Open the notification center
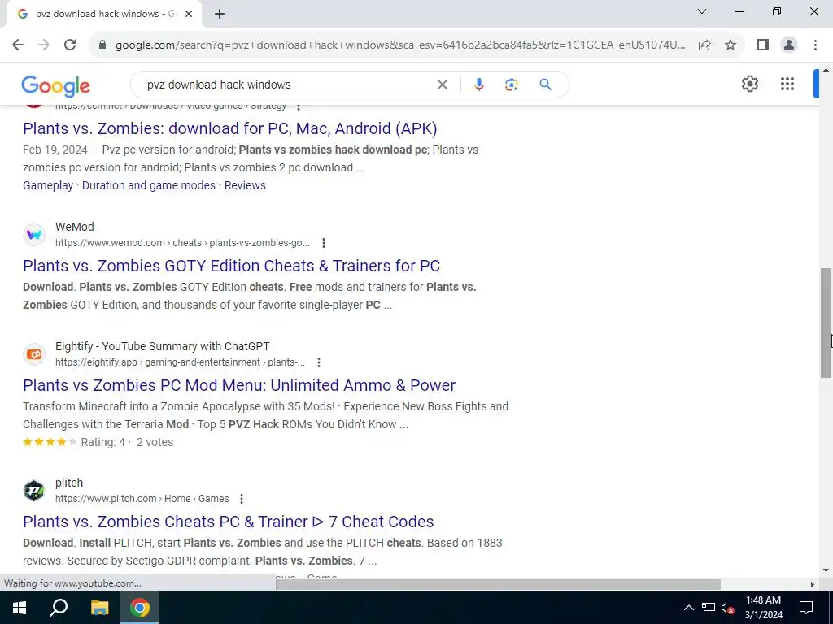 coord(806,608)
